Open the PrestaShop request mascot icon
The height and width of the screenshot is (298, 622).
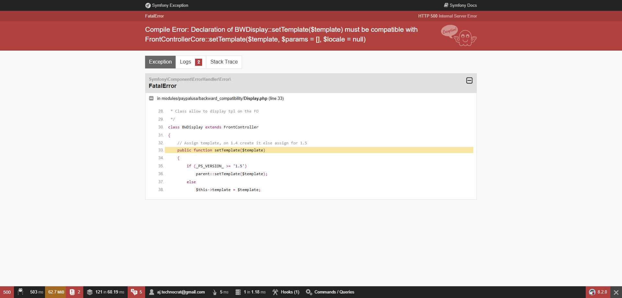tap(20, 292)
